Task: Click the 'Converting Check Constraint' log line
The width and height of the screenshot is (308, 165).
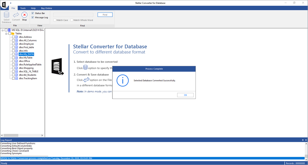Action: [15, 151]
